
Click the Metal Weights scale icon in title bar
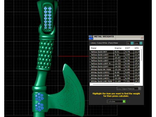[x=91, y=38]
